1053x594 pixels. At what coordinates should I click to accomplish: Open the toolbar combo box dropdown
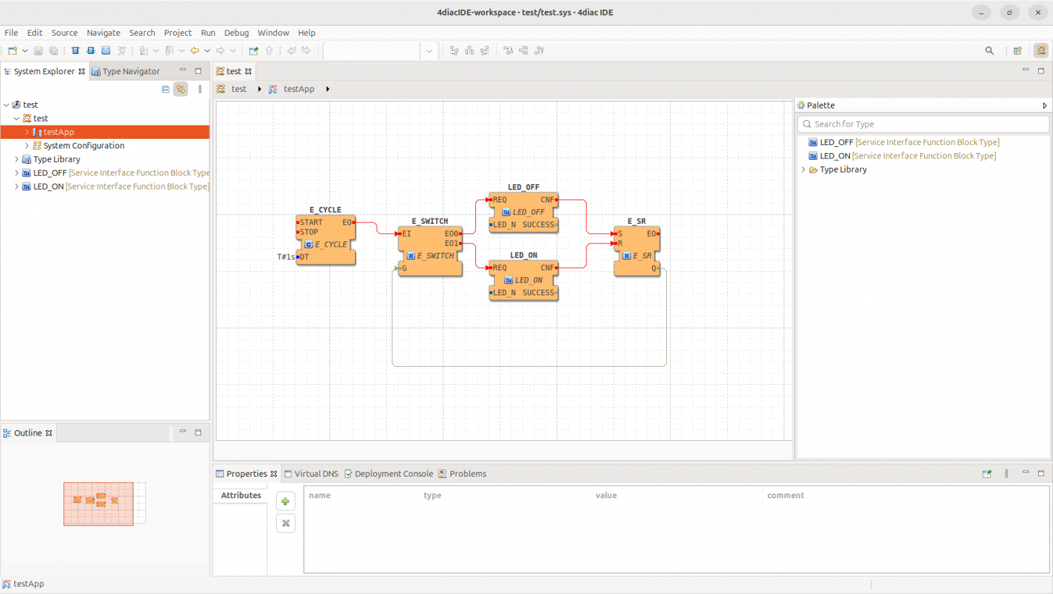pyautogui.click(x=429, y=51)
